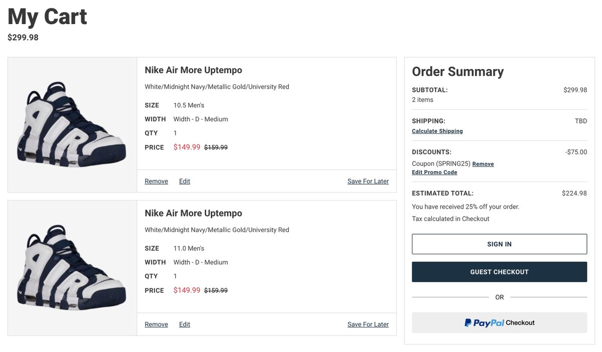
Task: Remove the SPRING25 coupon
Action: click(x=483, y=164)
